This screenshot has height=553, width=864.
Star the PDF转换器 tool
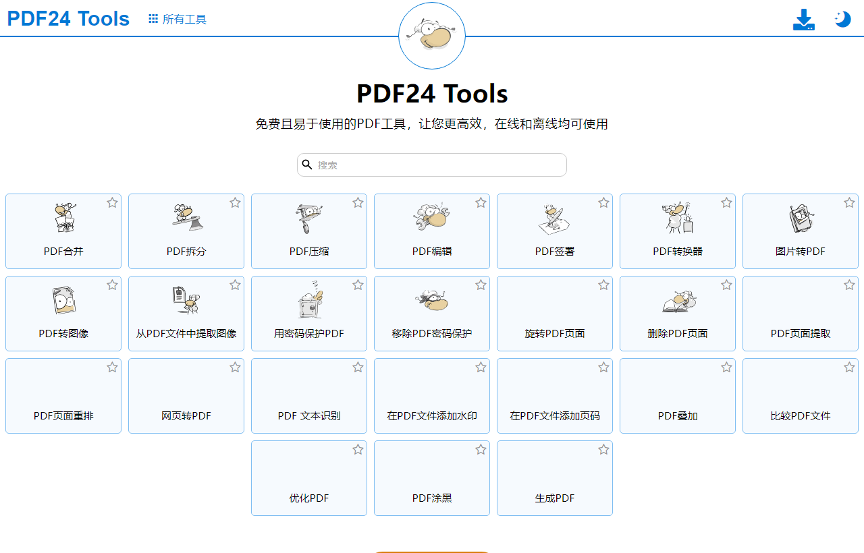pyautogui.click(x=726, y=202)
